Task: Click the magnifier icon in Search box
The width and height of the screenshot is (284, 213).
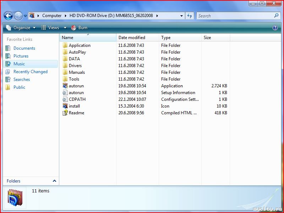Action: [x=276, y=16]
